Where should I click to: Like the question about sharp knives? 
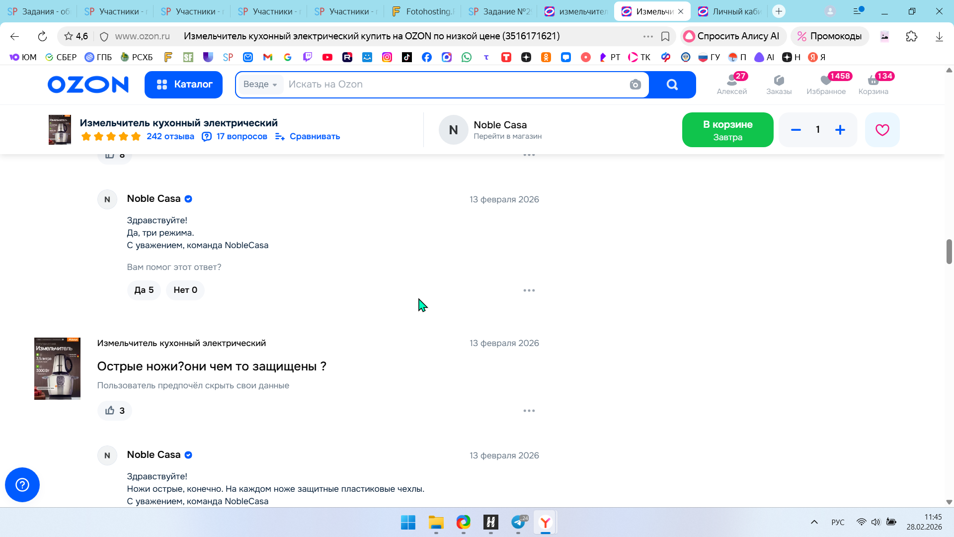coord(115,411)
